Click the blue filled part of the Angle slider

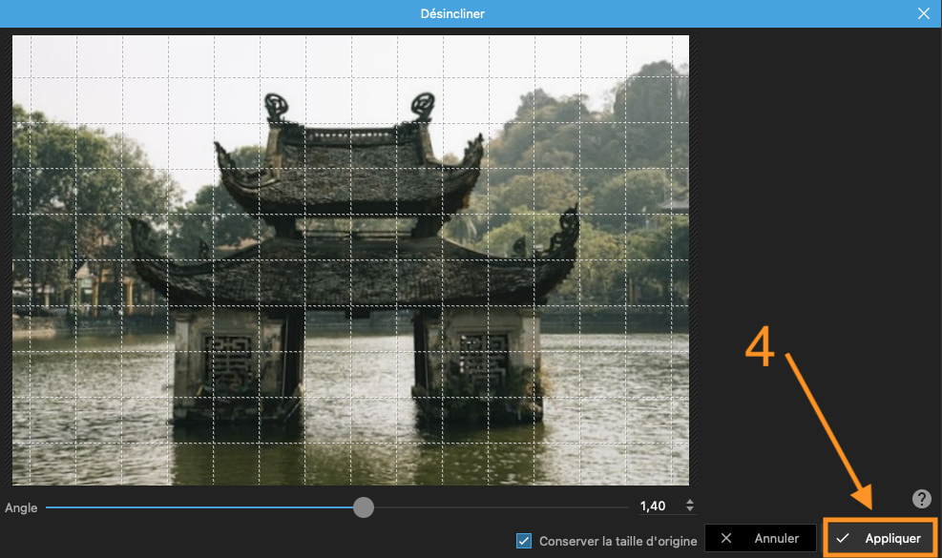click(199, 507)
